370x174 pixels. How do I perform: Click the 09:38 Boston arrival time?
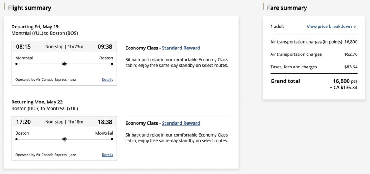tap(105, 46)
